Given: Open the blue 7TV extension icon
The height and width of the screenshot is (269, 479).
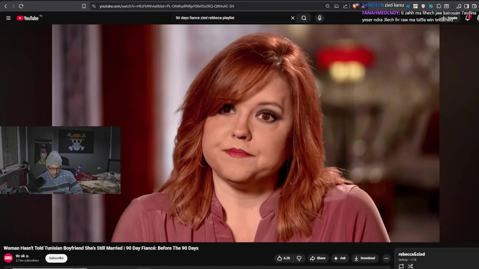Looking at the screenshot, I should 431,6.
